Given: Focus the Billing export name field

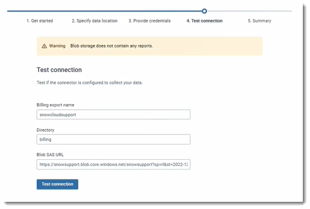Looking at the screenshot, I should (114, 115).
